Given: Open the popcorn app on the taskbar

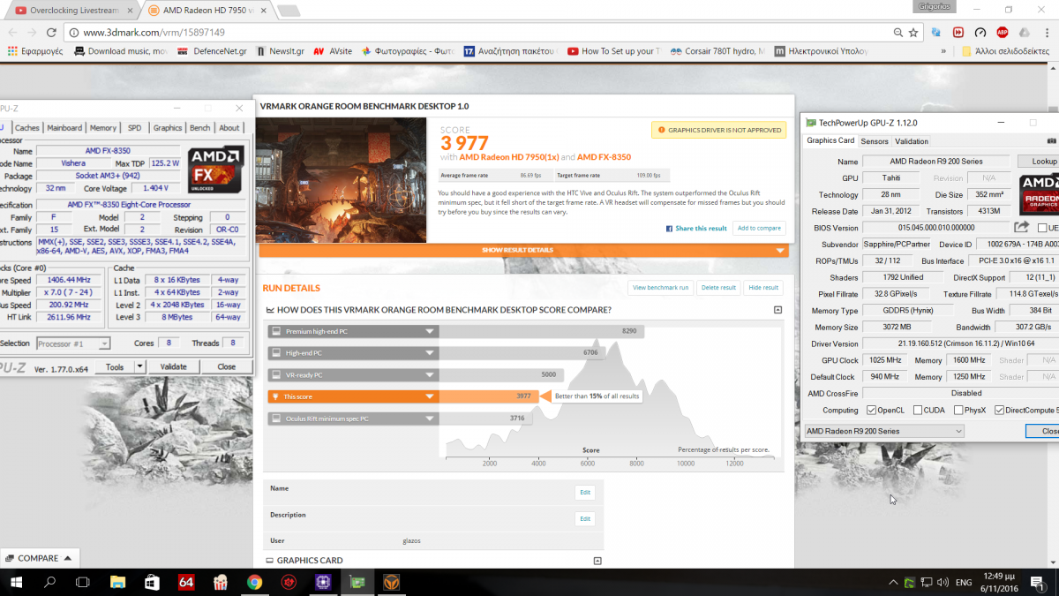Looking at the screenshot, I should click(221, 582).
